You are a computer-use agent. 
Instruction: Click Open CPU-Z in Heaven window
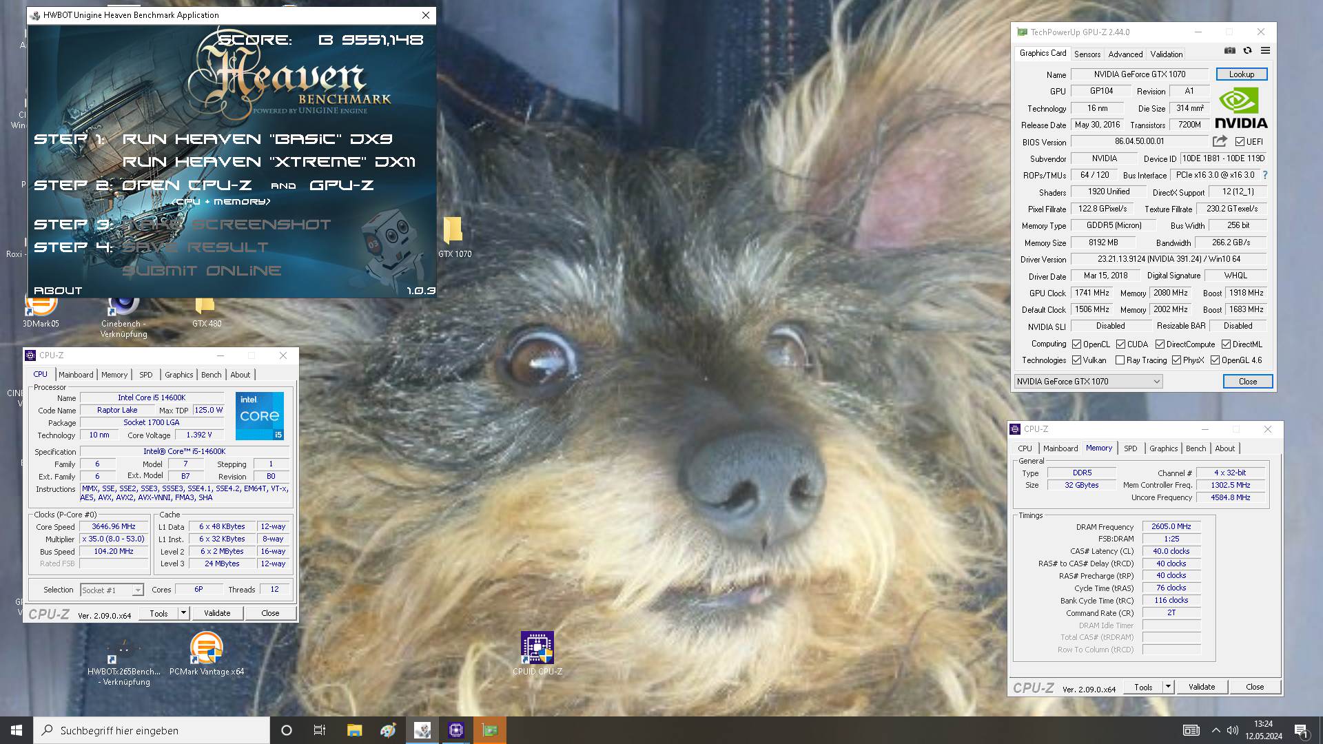tap(187, 185)
